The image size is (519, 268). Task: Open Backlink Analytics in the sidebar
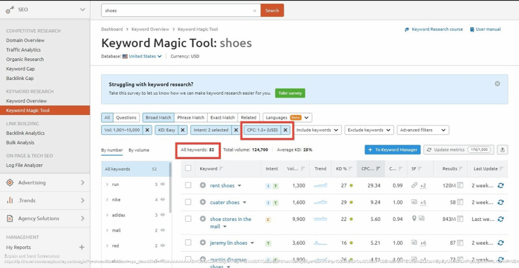(25, 133)
